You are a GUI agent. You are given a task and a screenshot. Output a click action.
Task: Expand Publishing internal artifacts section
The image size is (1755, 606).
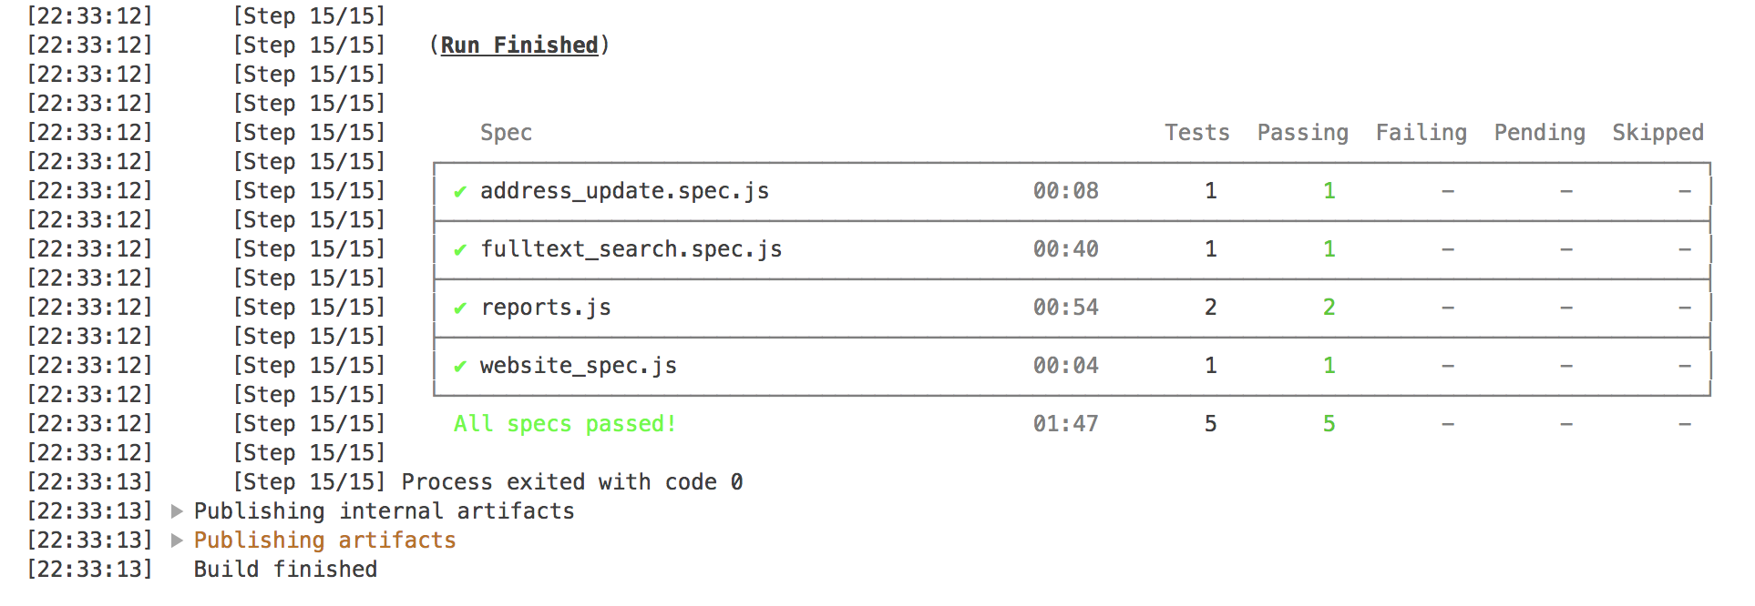coord(177,511)
